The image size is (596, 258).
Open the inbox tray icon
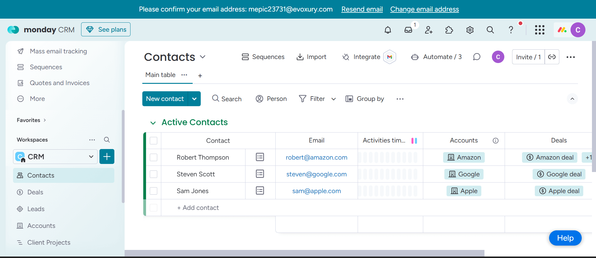pos(408,30)
